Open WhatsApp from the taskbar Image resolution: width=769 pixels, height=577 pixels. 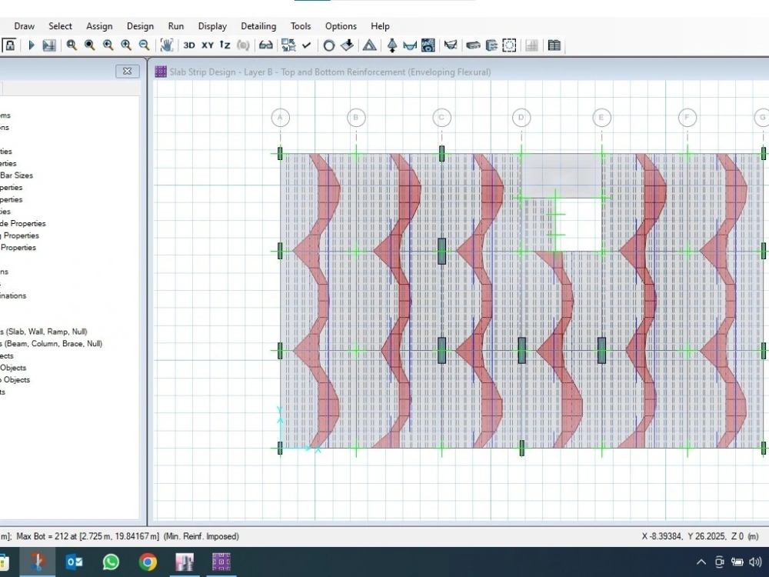pos(111,562)
